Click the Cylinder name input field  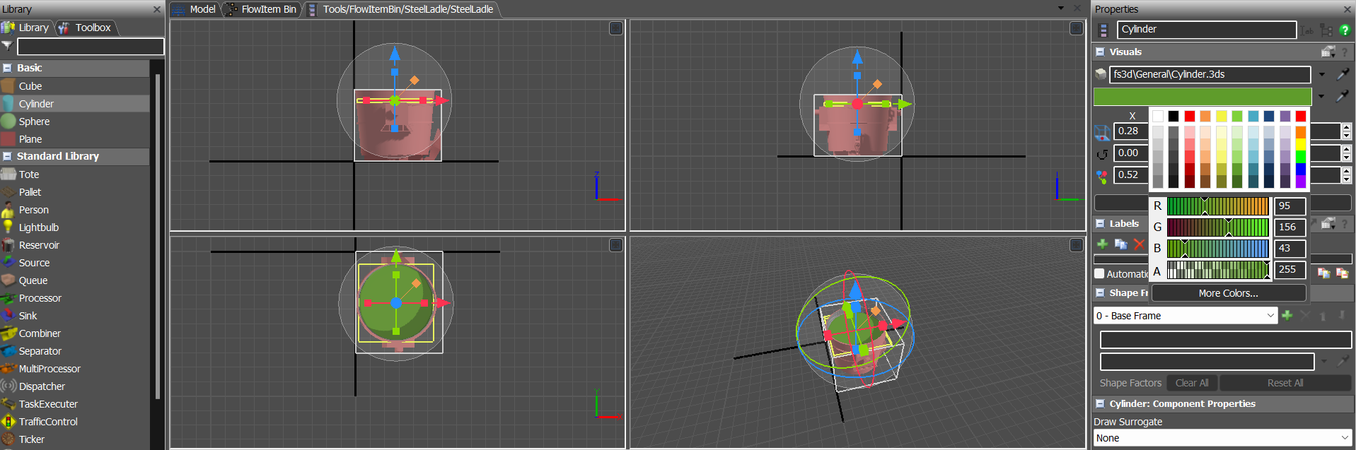(1206, 29)
